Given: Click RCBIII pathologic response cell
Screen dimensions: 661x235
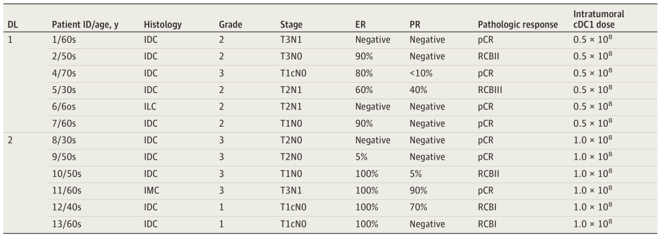Looking at the screenshot, I should coord(490,90).
